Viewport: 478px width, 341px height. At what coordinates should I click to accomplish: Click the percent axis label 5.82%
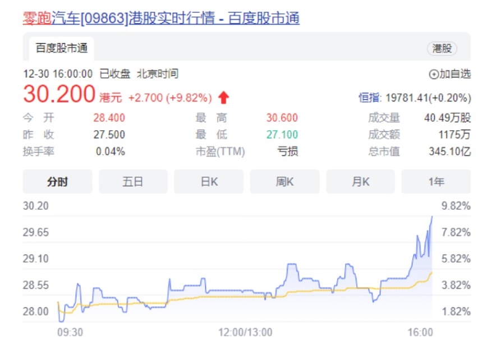(x=456, y=259)
